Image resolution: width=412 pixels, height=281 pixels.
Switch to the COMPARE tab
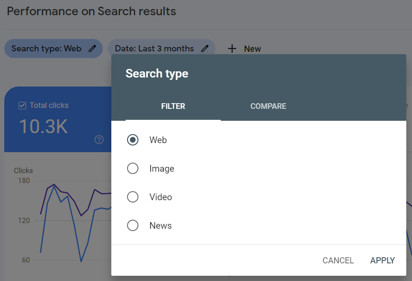pos(268,106)
